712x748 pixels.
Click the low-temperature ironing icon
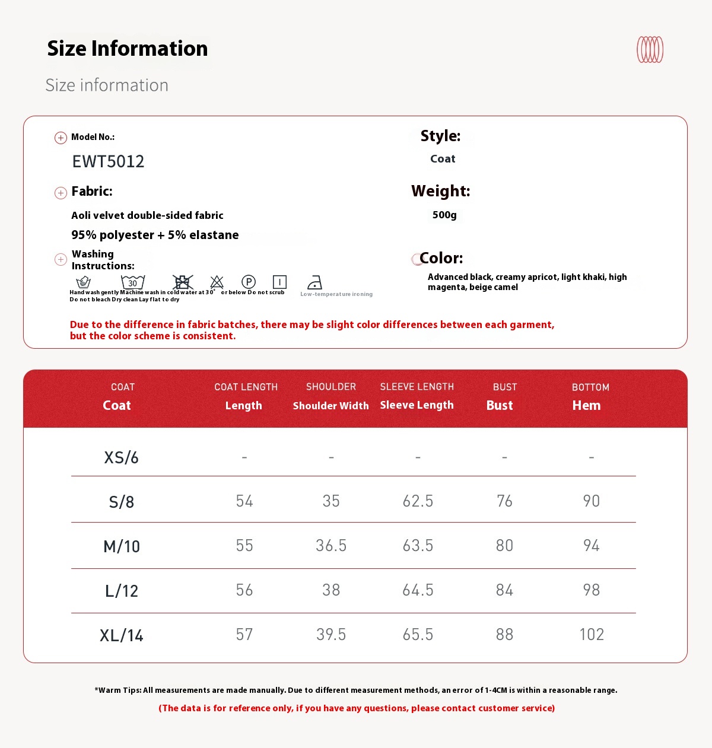pyautogui.click(x=315, y=282)
